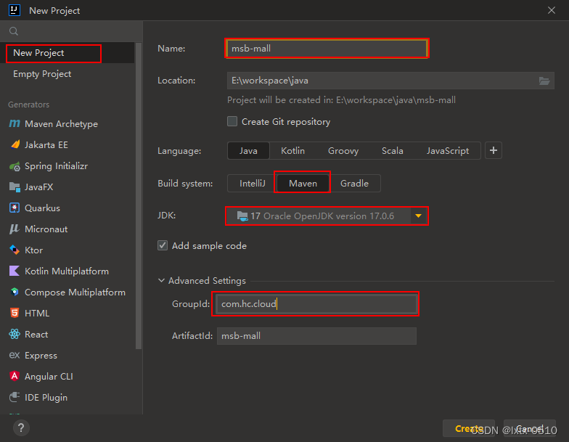Click the Jakarta EE icon
This screenshot has height=442, width=569.
15,145
